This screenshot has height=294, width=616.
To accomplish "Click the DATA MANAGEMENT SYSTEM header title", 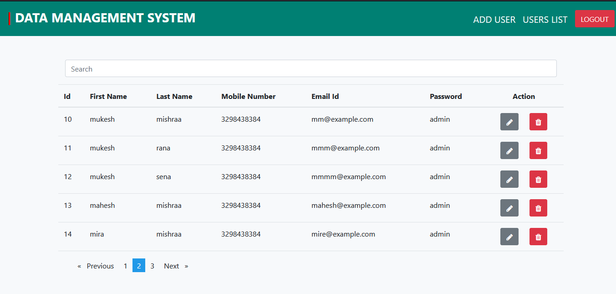I will click(105, 18).
